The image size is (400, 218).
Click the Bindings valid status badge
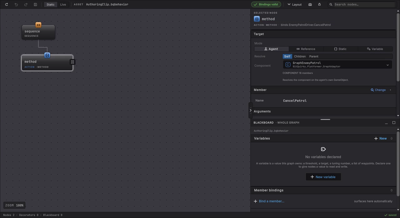pos(266,4)
